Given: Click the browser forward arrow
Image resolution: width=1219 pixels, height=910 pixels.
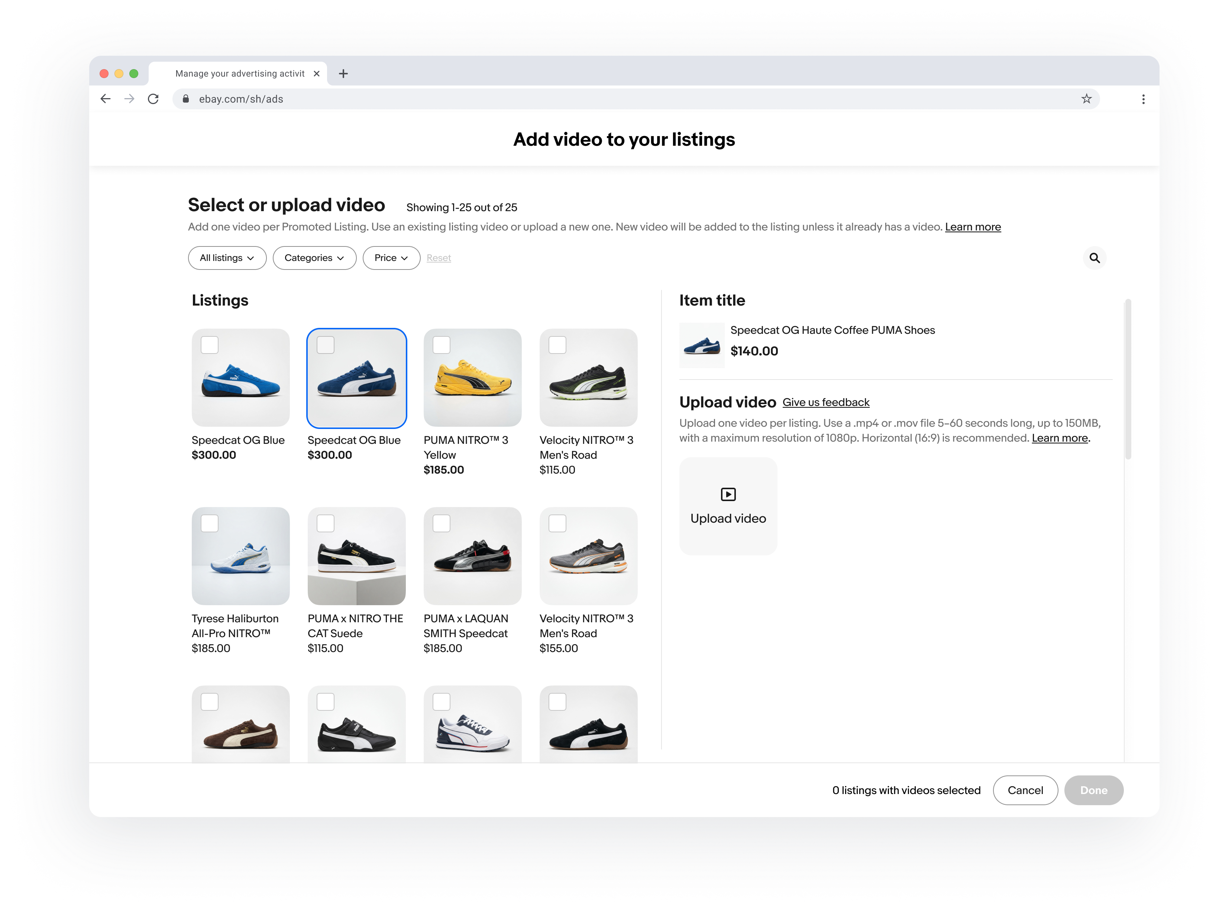Looking at the screenshot, I should 129,99.
